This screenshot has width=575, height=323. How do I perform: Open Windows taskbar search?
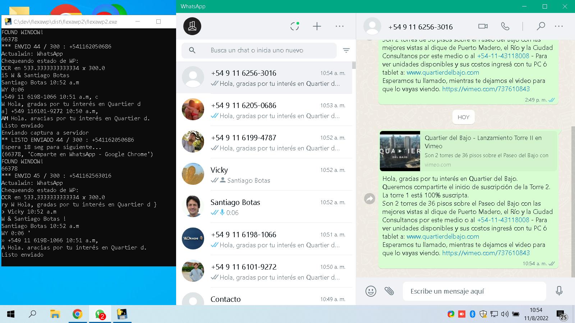point(33,314)
